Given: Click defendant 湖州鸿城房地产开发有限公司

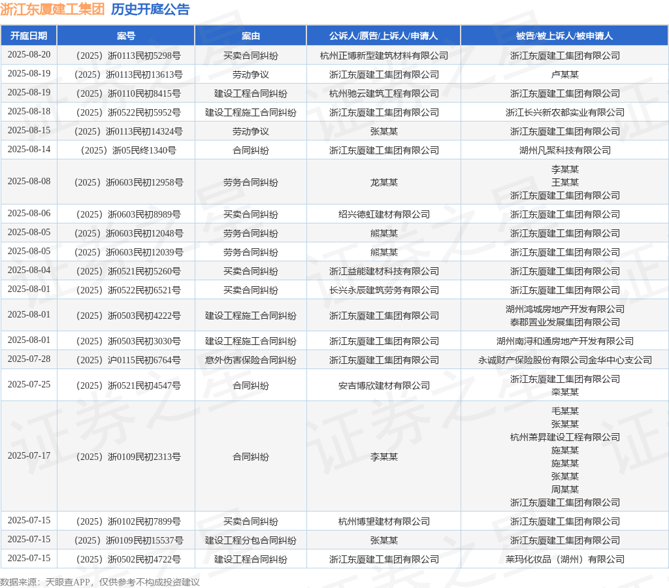Looking at the screenshot, I should point(565,310).
